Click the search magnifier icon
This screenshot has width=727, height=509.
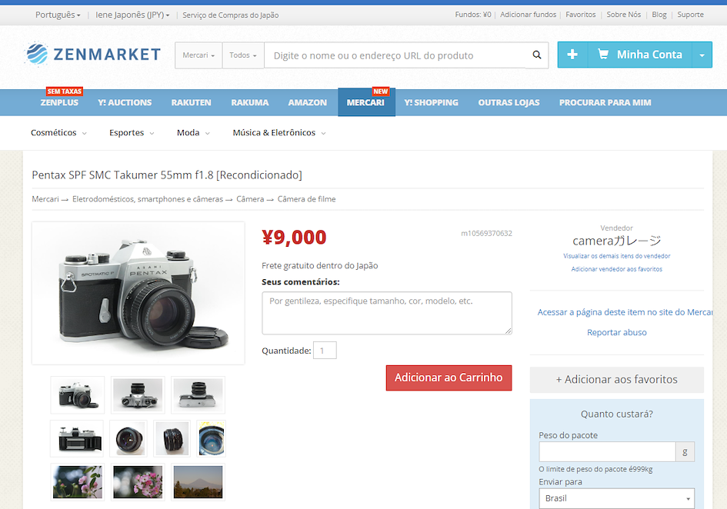tap(537, 55)
